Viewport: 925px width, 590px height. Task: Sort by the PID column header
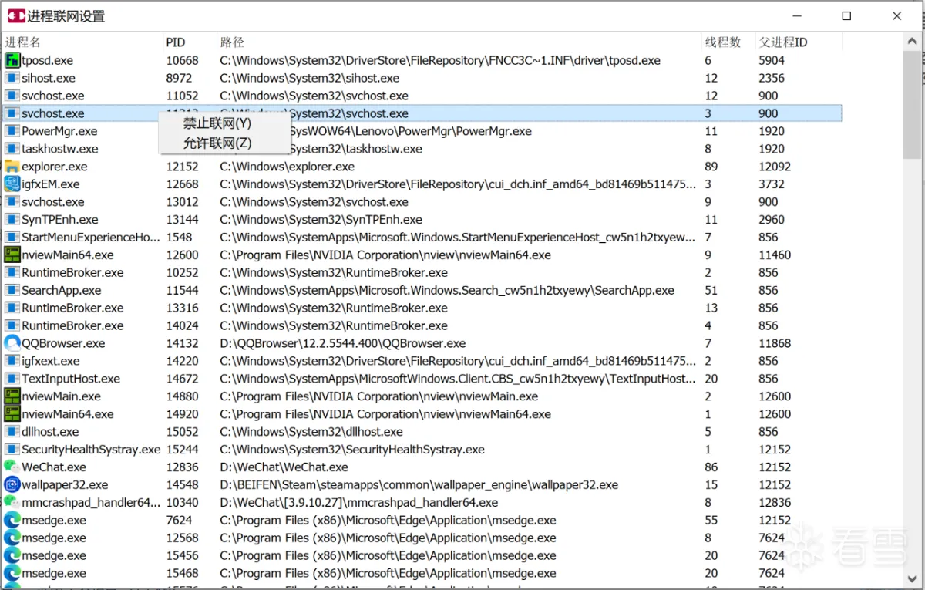tap(189, 42)
